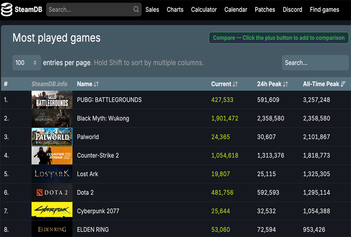
Task: Select current players value 53,060
Action: 220,230
